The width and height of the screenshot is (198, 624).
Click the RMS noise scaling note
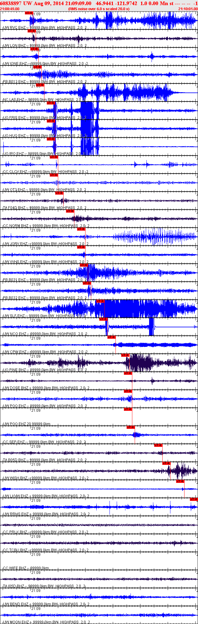coord(99,9)
